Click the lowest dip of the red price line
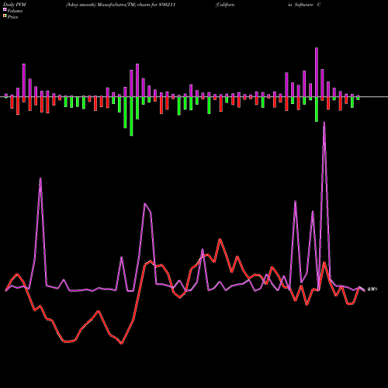This screenshot has width=388, height=388. click(x=122, y=344)
